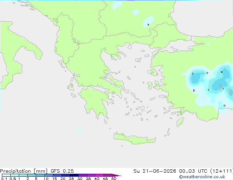Viewport: 233px width, 180px height.
Task: Click the "50" legend scale label
Action: coord(114,179)
